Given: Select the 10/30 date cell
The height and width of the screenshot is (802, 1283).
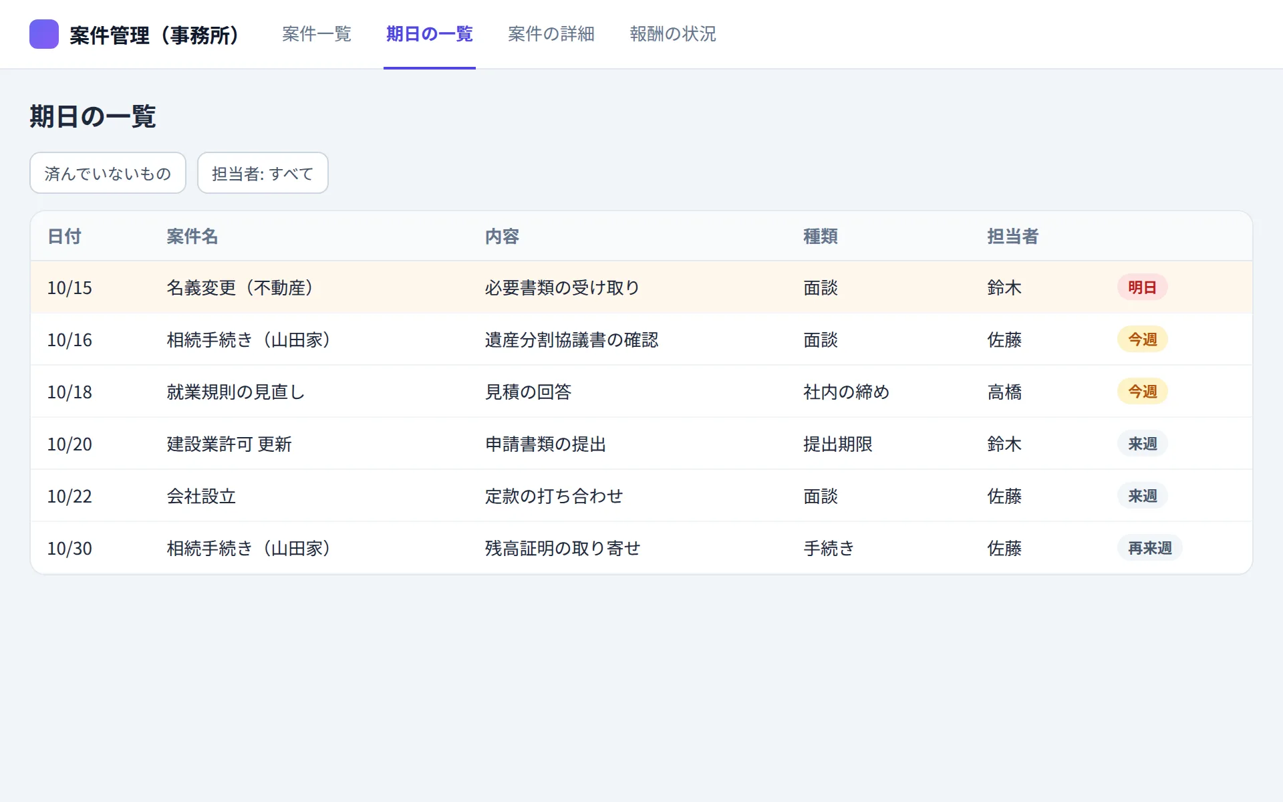Looking at the screenshot, I should tap(69, 549).
